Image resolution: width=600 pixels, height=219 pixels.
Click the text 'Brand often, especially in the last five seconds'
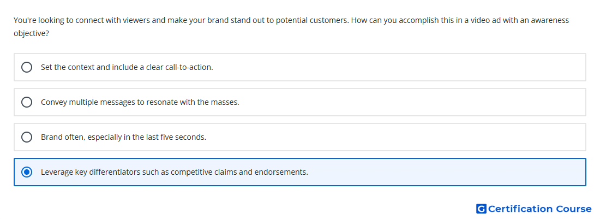124,137
